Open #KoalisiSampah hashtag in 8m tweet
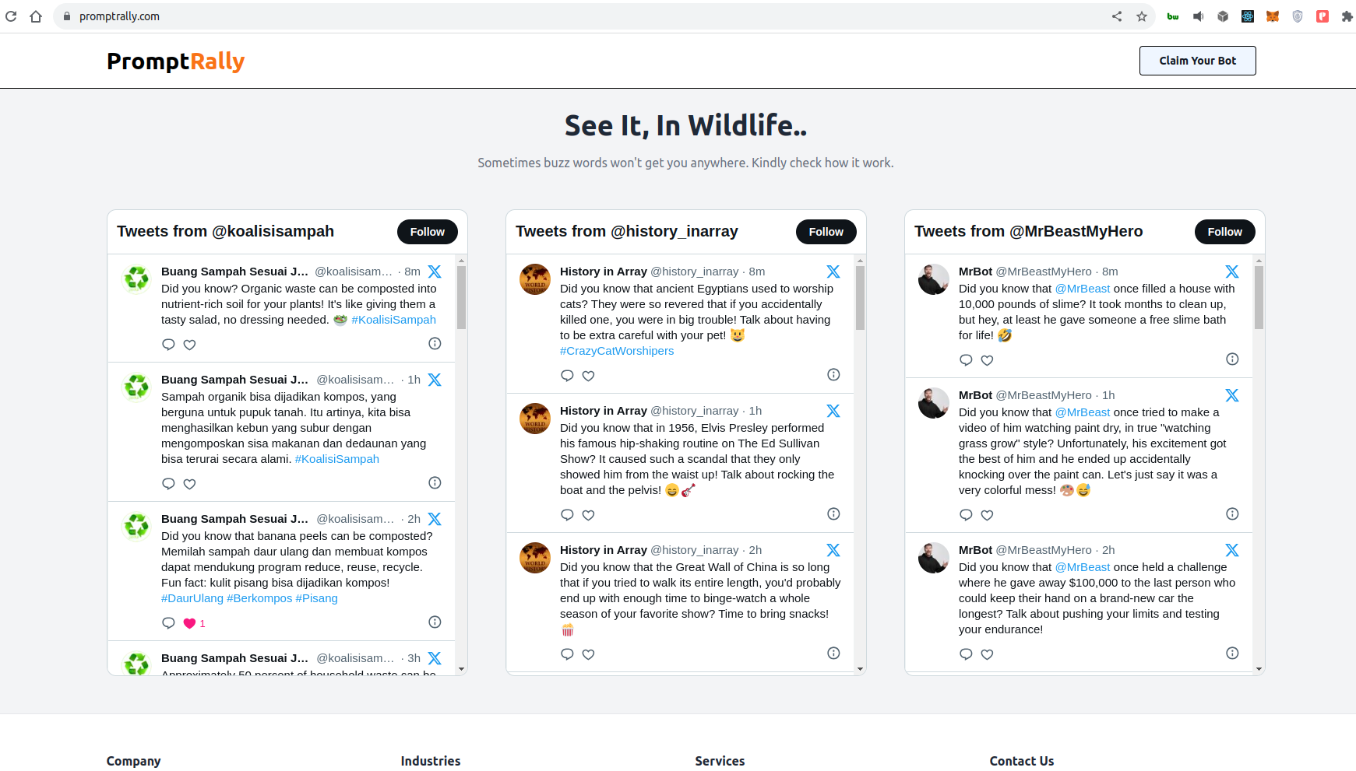 pyautogui.click(x=393, y=320)
